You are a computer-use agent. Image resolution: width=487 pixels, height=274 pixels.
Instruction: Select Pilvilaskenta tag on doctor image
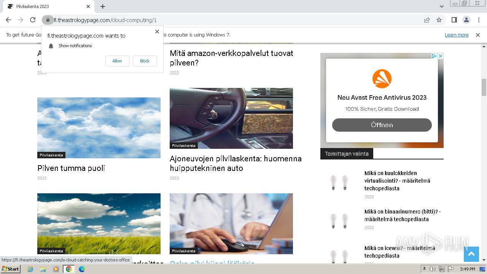[184, 251]
